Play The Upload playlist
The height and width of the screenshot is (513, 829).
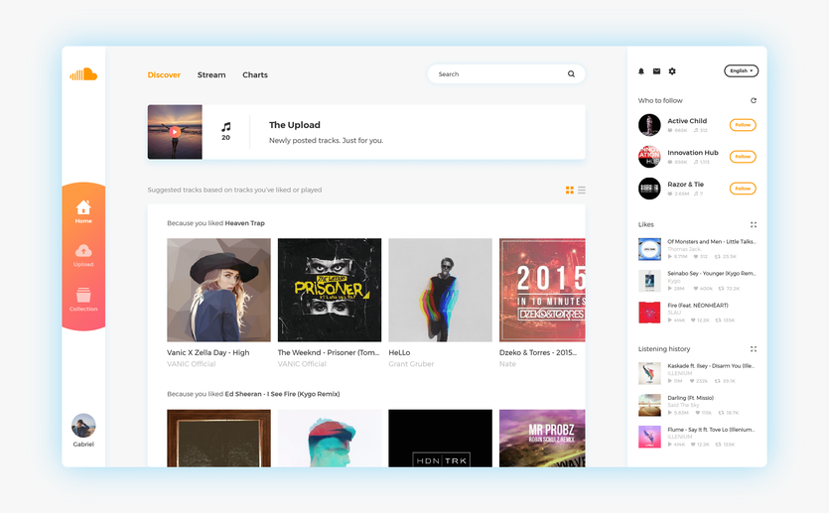pos(175,132)
